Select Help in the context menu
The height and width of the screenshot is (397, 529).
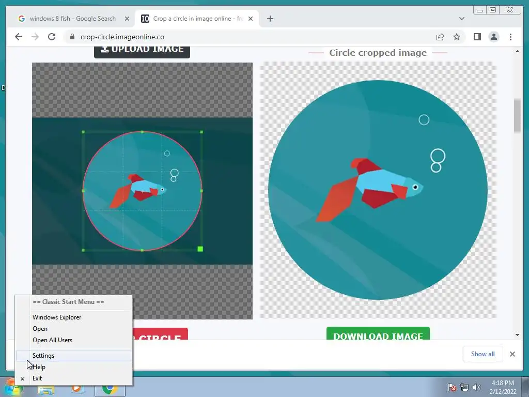(73, 367)
